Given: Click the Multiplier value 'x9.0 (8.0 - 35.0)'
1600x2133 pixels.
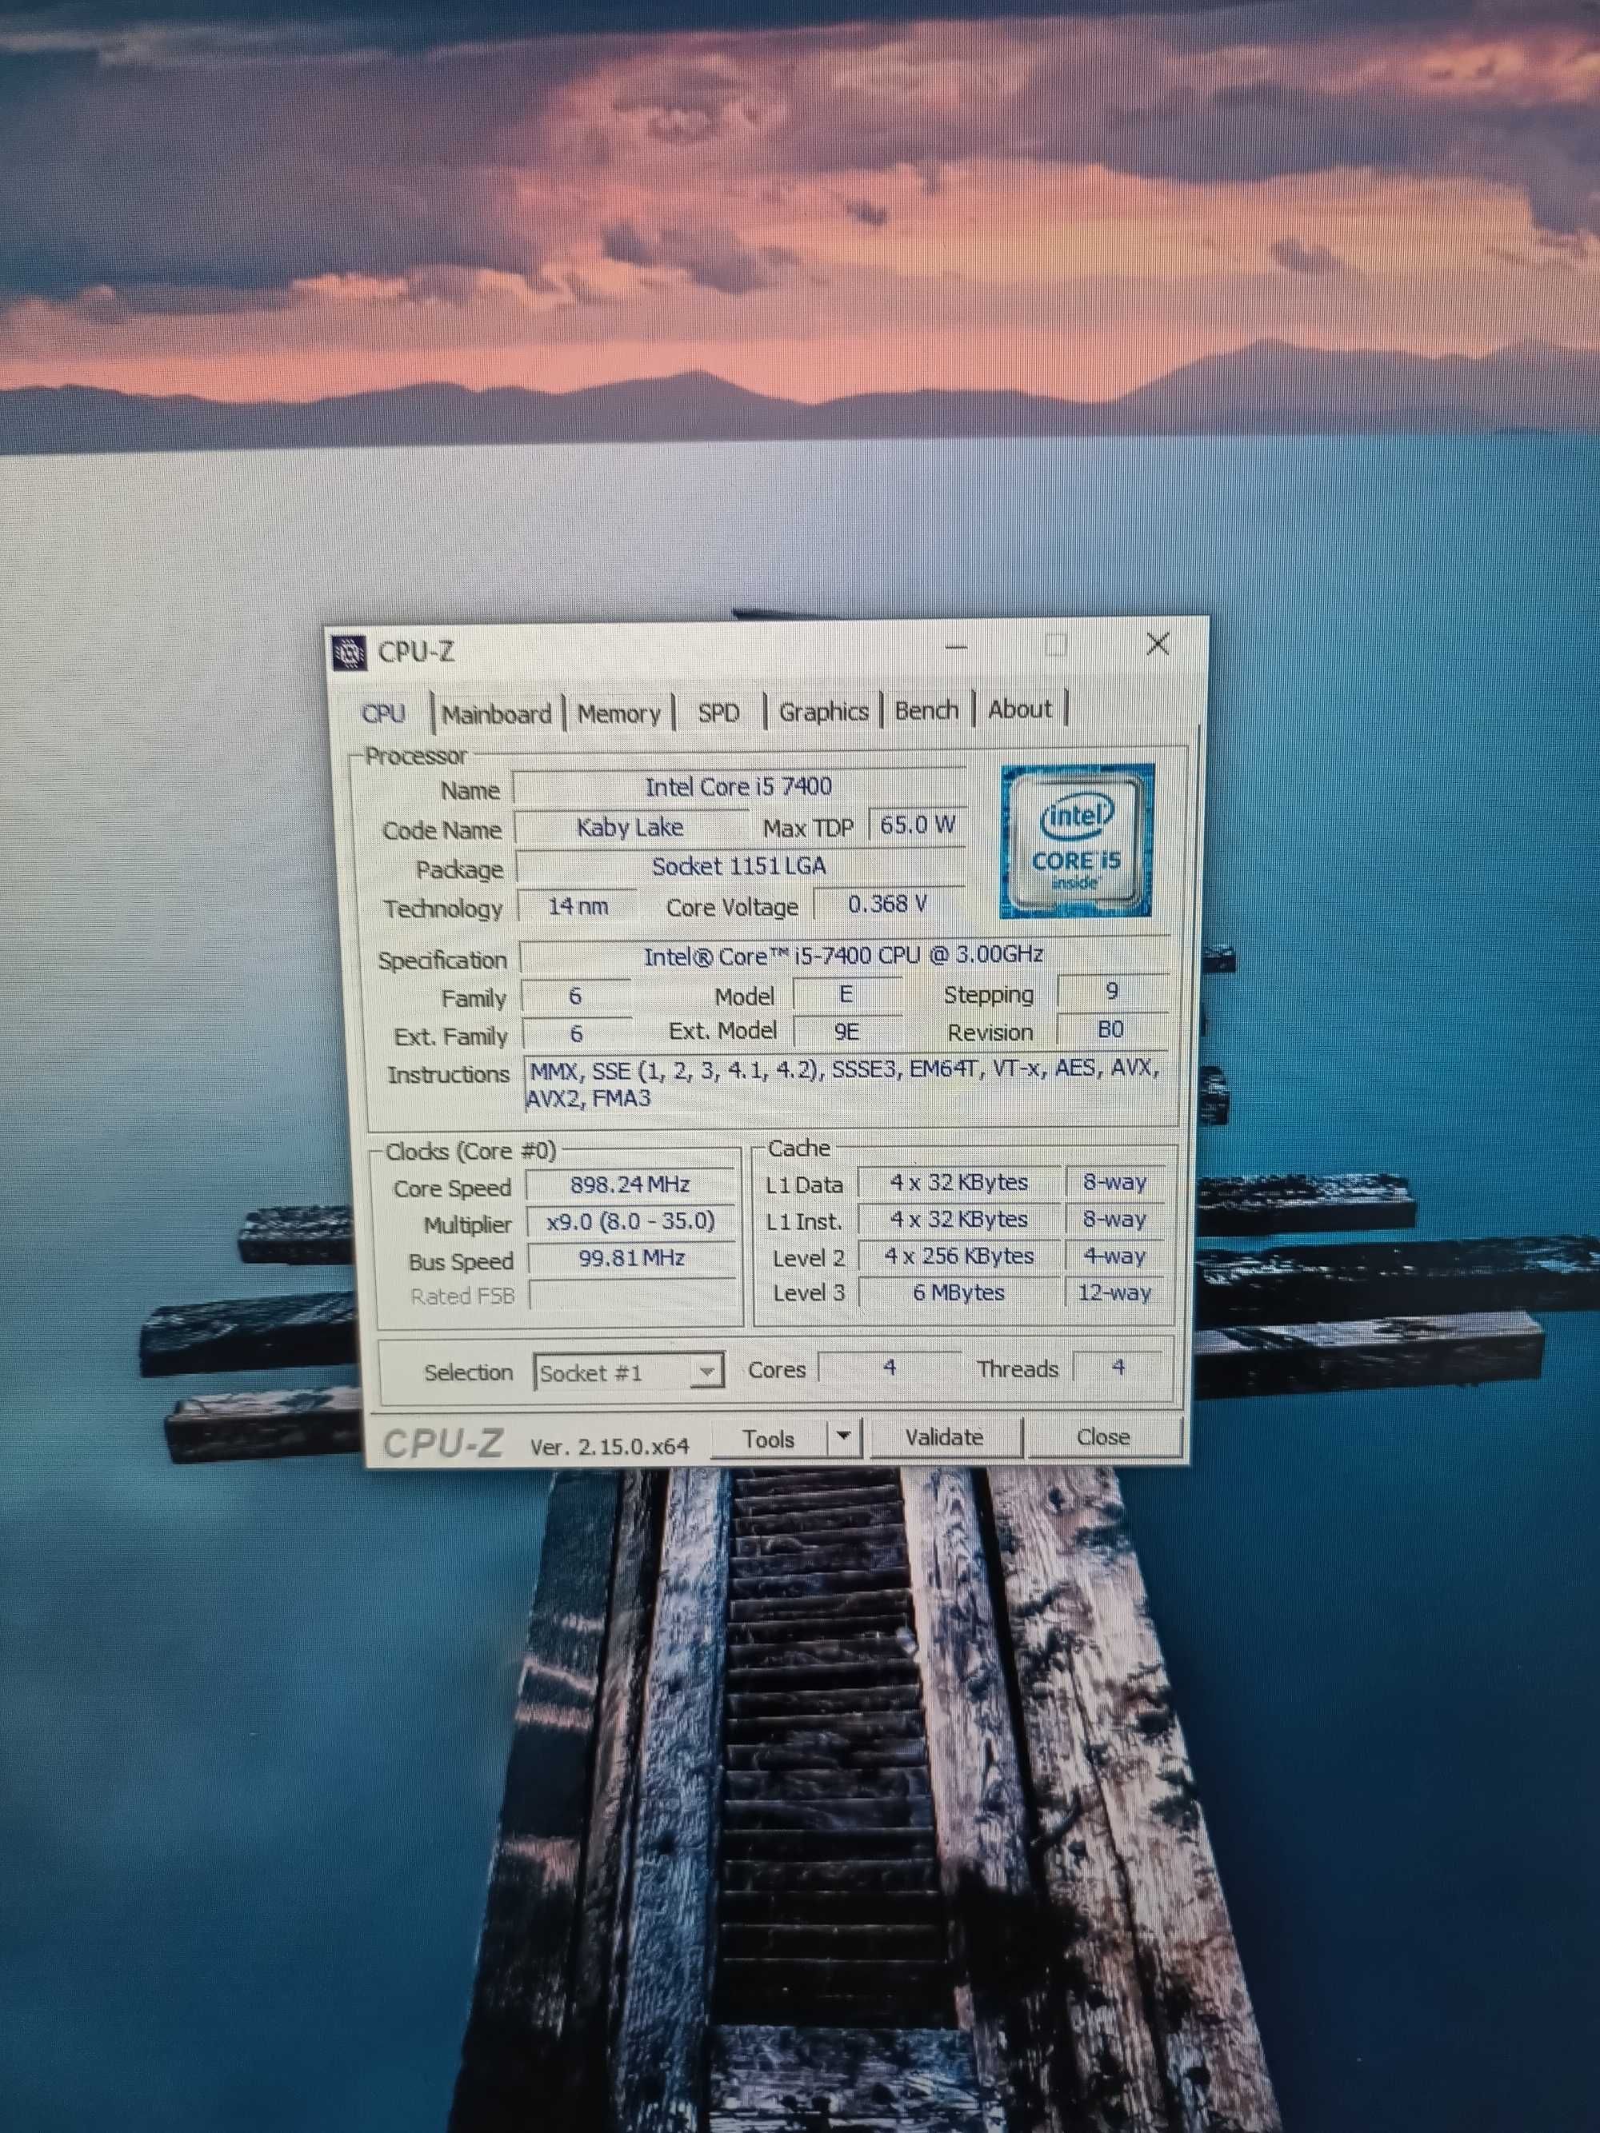Looking at the screenshot, I should [x=630, y=1222].
